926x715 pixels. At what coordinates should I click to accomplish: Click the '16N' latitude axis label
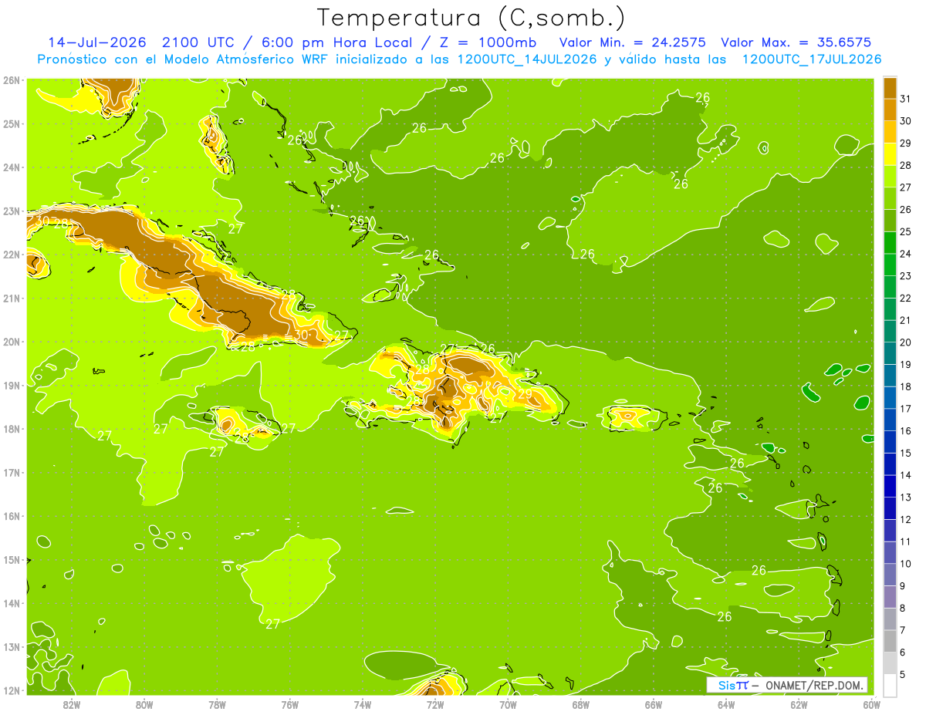12,516
